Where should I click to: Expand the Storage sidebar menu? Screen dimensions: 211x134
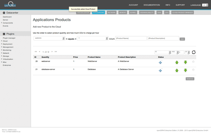coord(6,56)
